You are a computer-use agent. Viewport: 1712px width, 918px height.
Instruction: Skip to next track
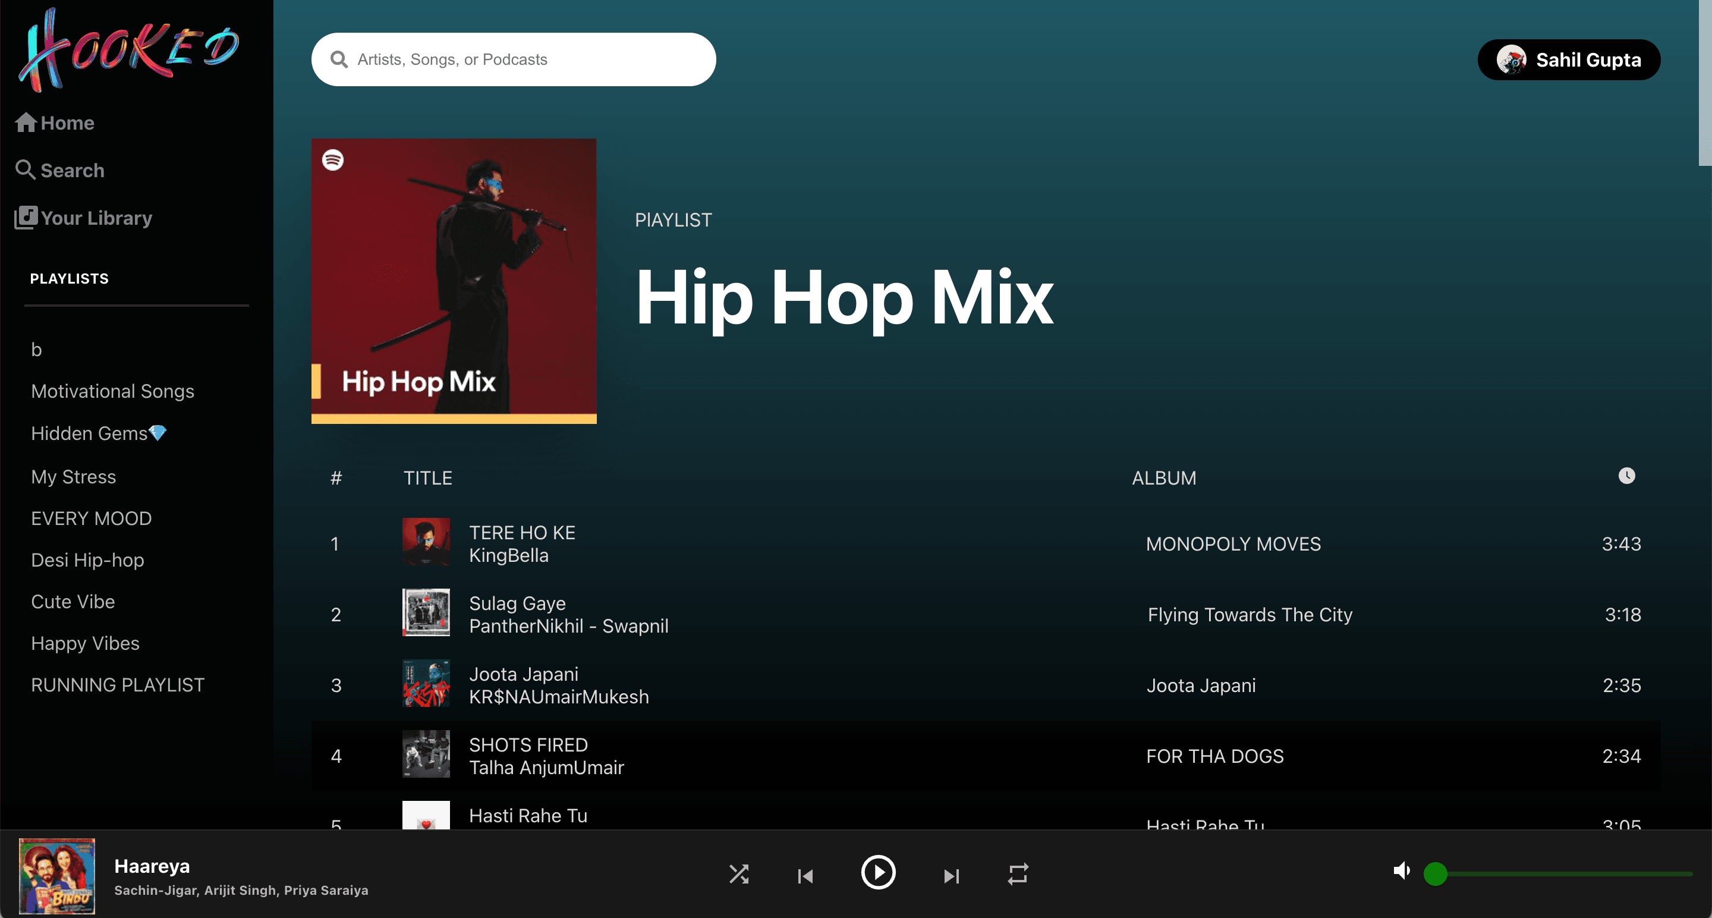(952, 876)
